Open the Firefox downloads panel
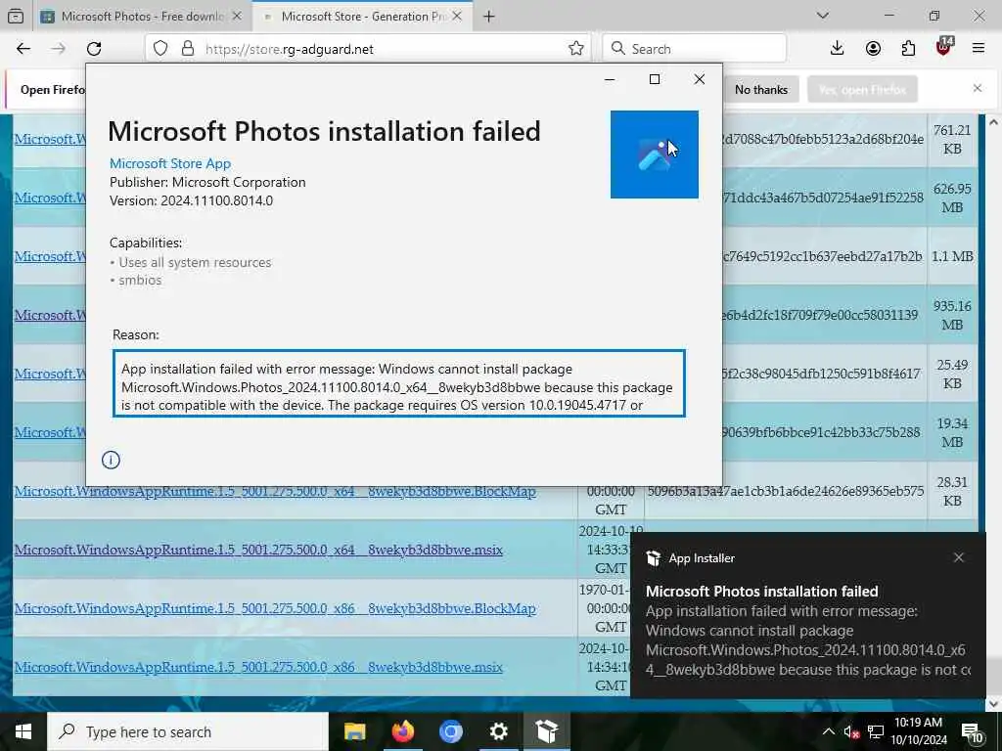1002x751 pixels. coord(837,49)
